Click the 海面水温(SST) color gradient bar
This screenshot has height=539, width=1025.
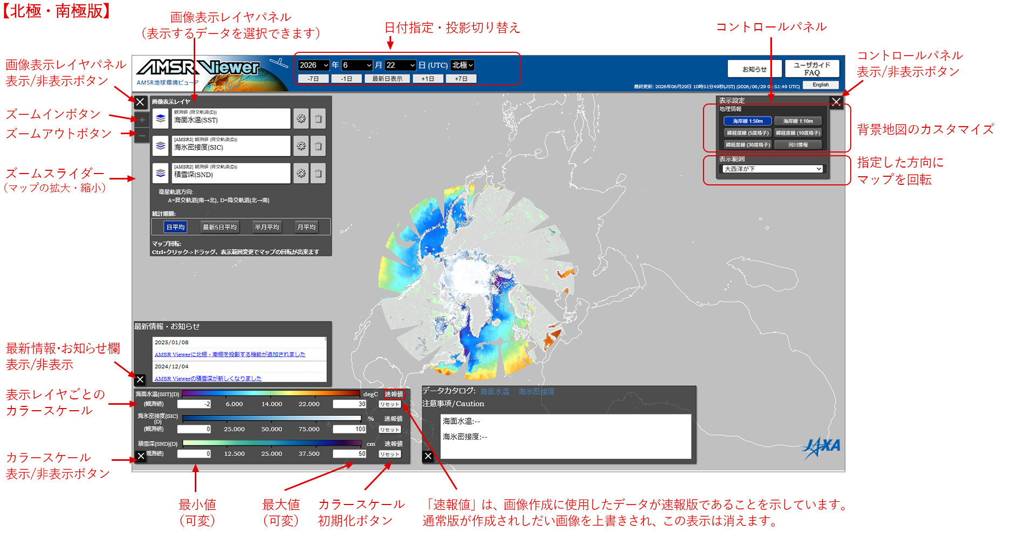271,393
